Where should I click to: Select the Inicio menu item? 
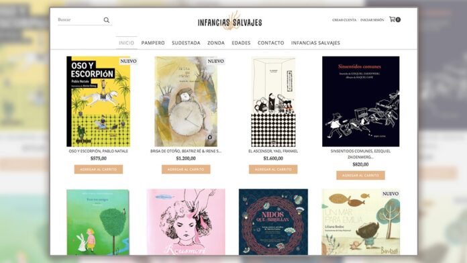(126, 43)
